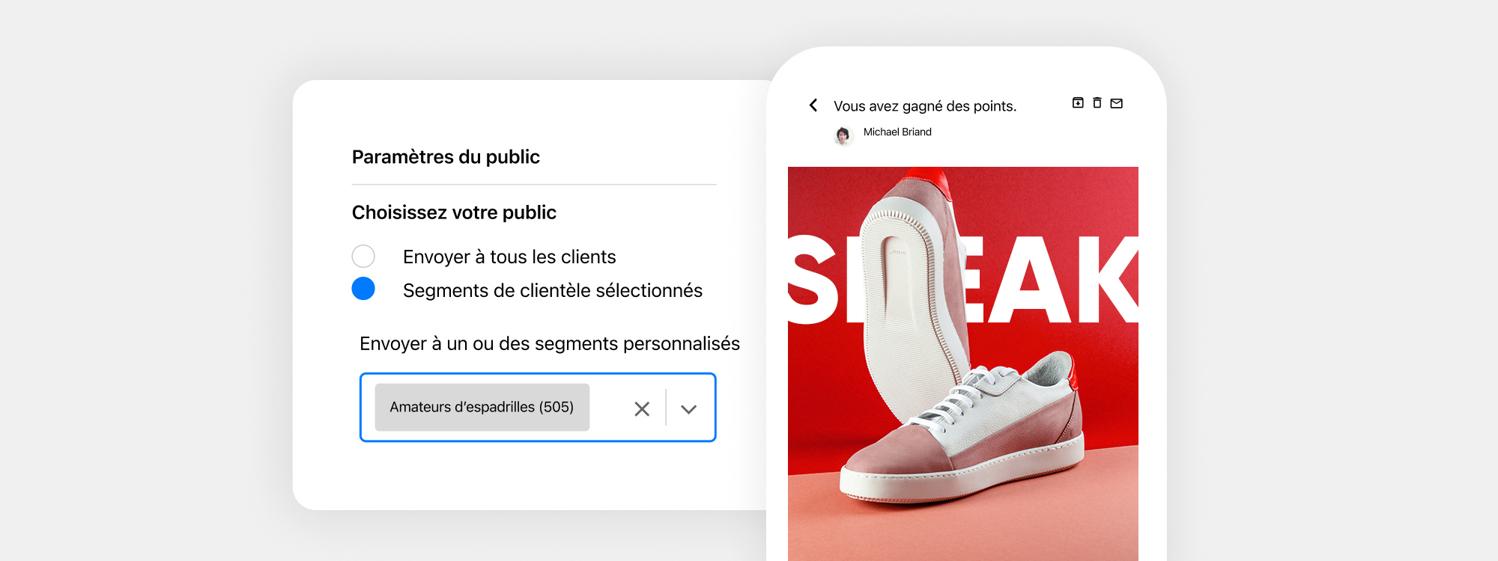The height and width of the screenshot is (561, 1498).
Task: Click the 'Amateurs d'espadrilles (505)' segment tag
Action: pos(482,407)
